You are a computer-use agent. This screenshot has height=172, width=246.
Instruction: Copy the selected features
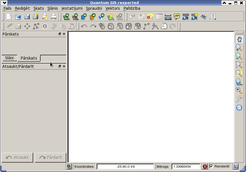[63, 26]
